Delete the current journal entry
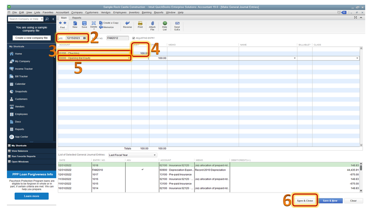The height and width of the screenshot is (208, 368). coord(94,25)
